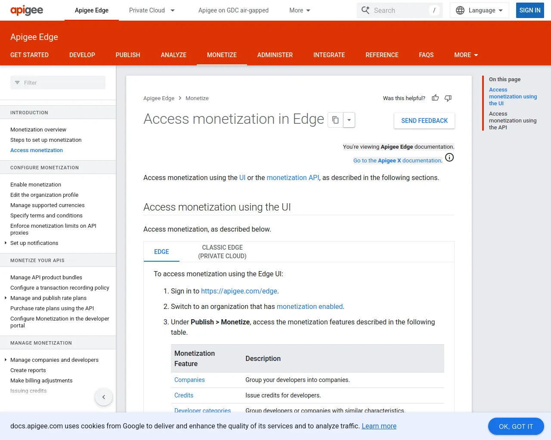Image resolution: width=551 pixels, height=440 pixels.
Task: Click the thumbs down not helpful icon
Action: pos(448,98)
